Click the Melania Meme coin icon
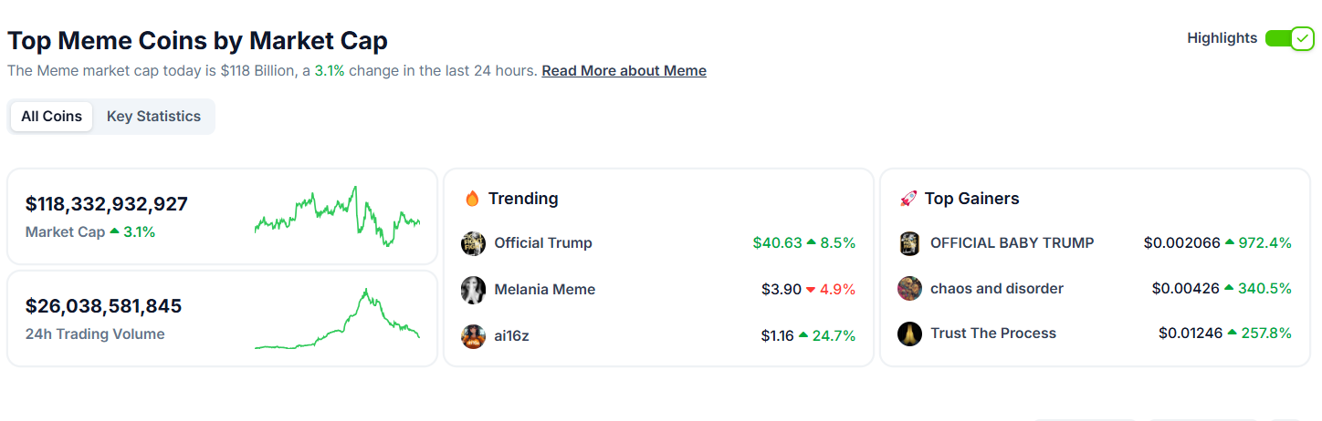The image size is (1322, 421). click(x=473, y=290)
